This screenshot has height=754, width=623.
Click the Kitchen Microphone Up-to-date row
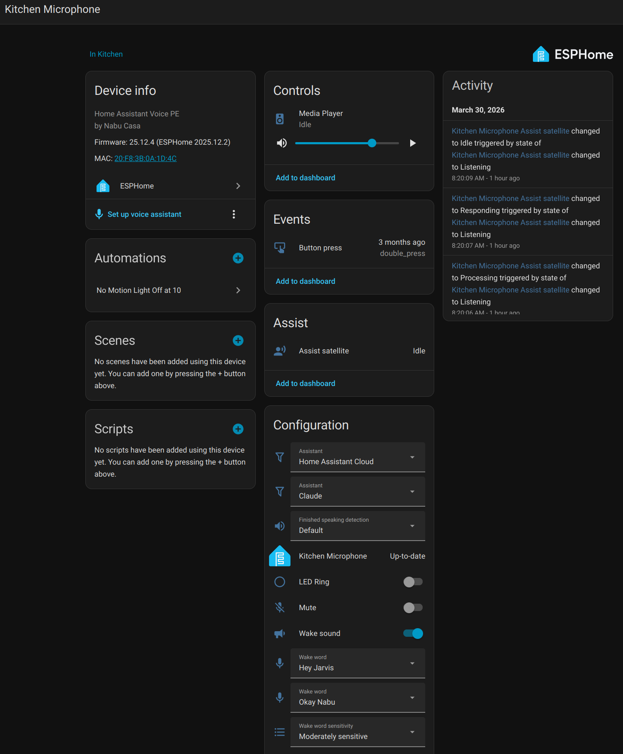pyautogui.click(x=349, y=556)
